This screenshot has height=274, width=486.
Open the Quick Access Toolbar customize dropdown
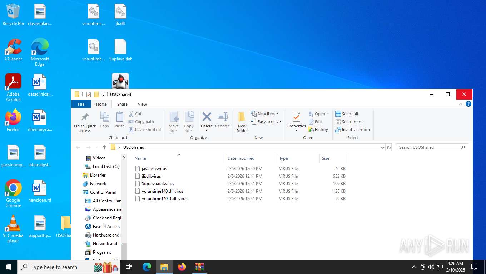click(103, 95)
